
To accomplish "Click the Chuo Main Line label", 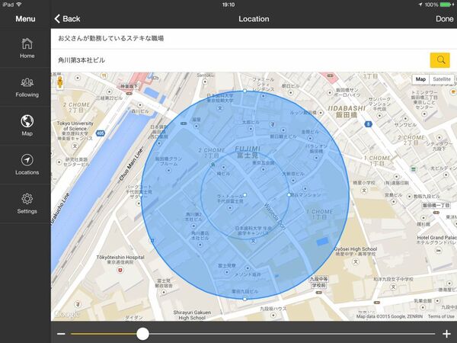I will [131, 164].
